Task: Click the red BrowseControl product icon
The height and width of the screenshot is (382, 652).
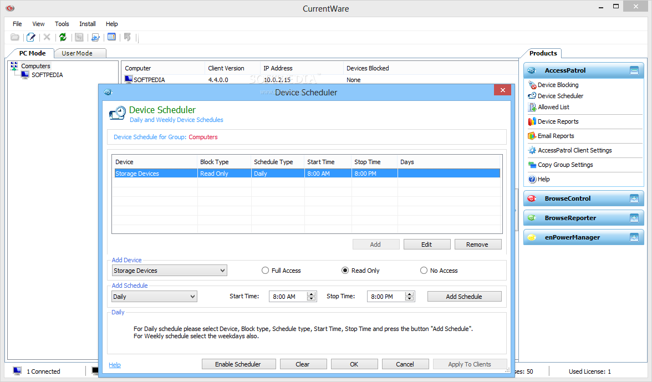Action: tap(532, 198)
